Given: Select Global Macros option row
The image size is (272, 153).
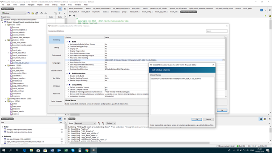Looking at the screenshot, I should tap(145, 60).
